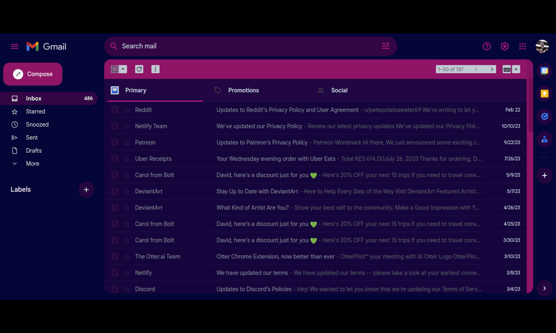Open the Google account avatar
Screen dimensions: 556x333
click(x=542, y=46)
